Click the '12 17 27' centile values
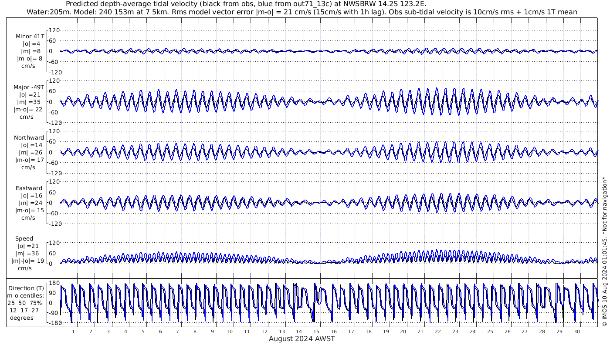The width and height of the screenshot is (610, 348). tap(25, 311)
